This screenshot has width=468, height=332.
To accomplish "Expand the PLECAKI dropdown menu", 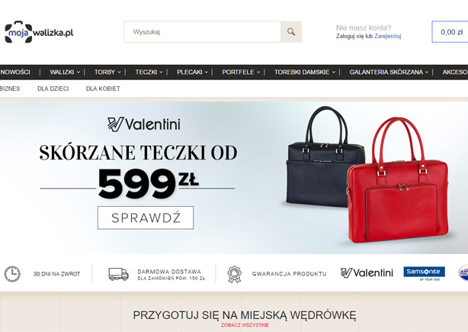I will (x=192, y=72).
